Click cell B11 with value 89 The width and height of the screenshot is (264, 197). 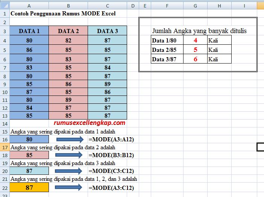[x=68, y=100]
